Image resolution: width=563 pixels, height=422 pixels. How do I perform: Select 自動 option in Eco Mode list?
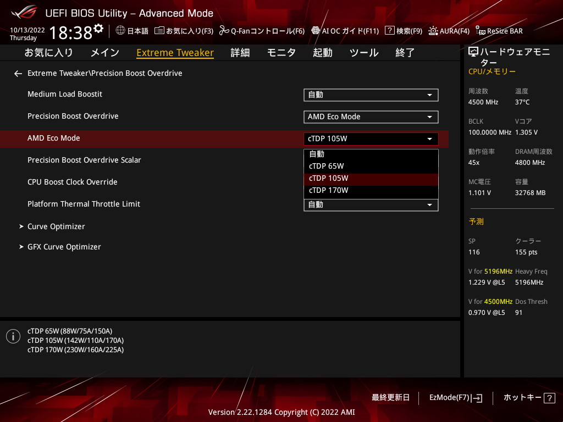coord(371,154)
